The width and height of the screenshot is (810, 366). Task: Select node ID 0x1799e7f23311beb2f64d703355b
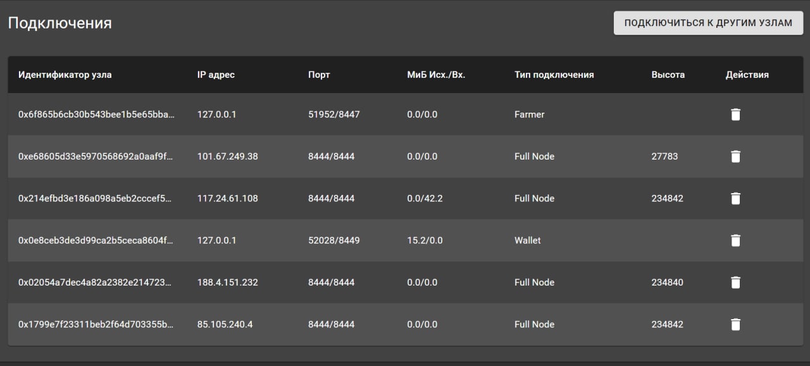(96, 324)
